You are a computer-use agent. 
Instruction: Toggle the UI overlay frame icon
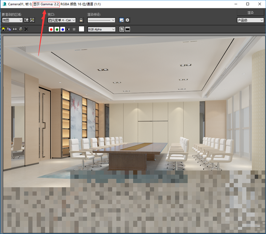pos(122,29)
